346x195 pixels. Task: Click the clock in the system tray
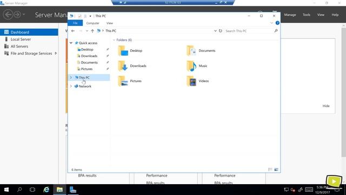click(x=322, y=190)
